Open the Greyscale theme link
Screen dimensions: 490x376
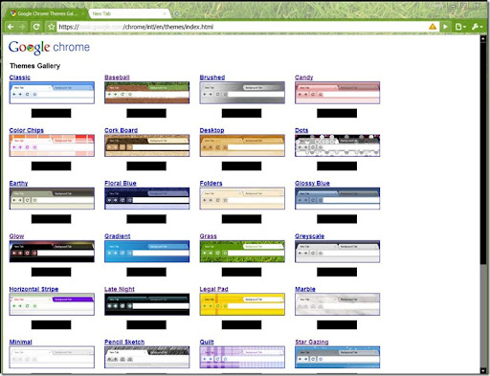pos(310,236)
